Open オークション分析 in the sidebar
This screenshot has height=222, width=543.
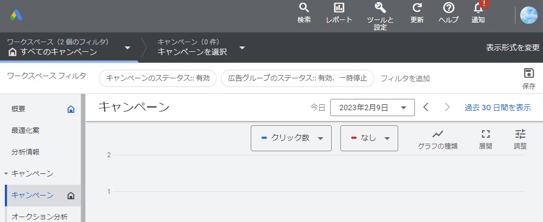coord(39,217)
